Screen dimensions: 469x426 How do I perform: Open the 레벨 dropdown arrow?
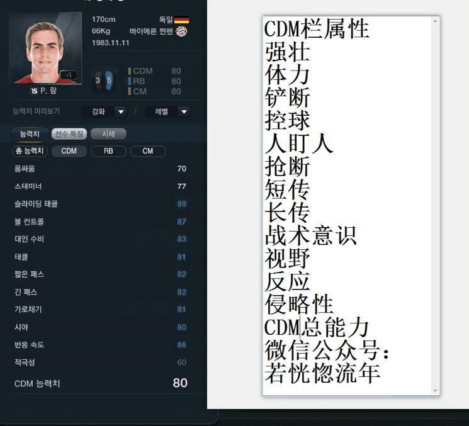tap(184, 112)
